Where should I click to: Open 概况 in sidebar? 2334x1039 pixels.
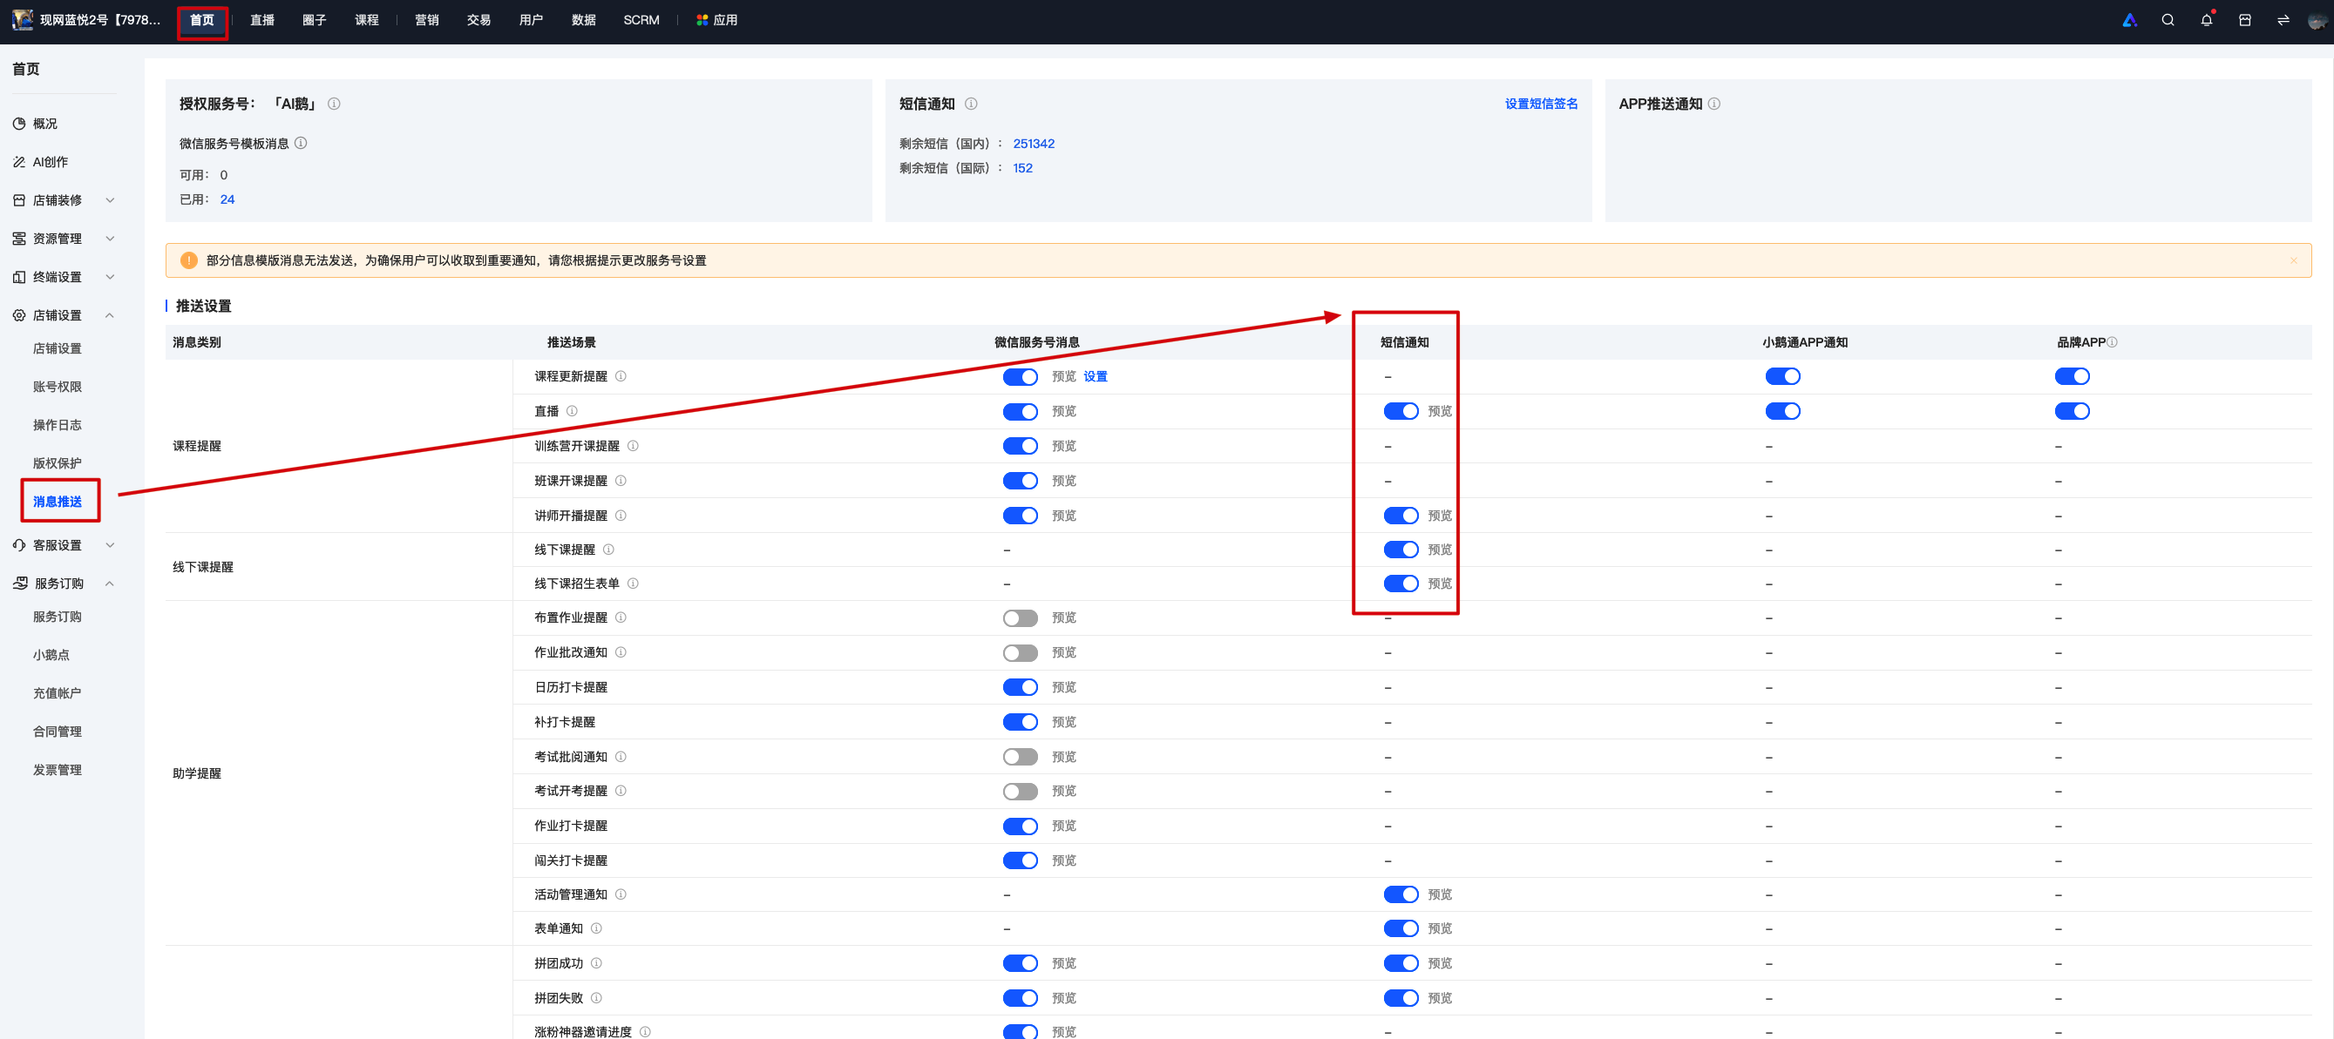(x=44, y=124)
